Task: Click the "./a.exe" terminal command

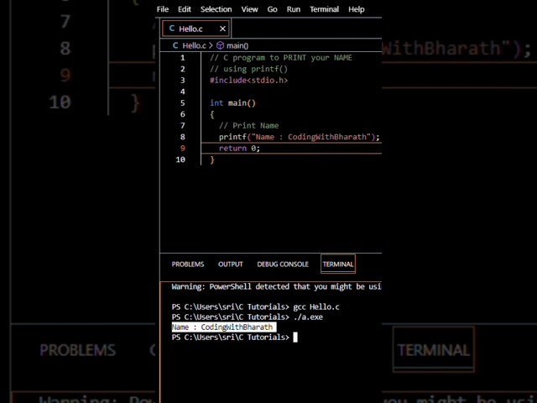Action: coord(308,317)
